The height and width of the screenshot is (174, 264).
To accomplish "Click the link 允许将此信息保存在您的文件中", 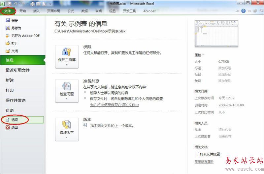I will coord(115,105).
